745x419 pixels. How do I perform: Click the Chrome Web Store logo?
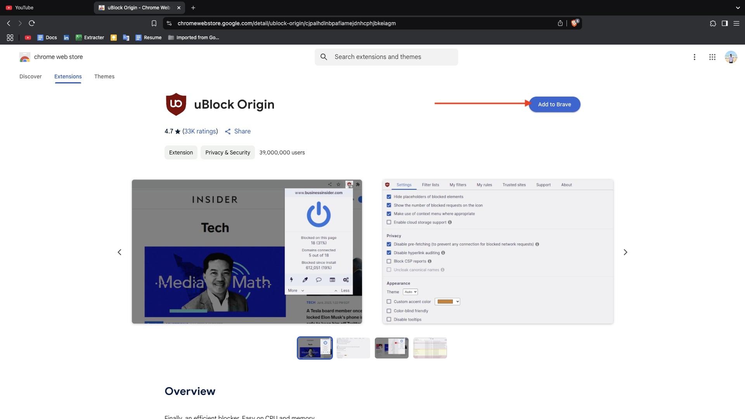[x=25, y=57]
